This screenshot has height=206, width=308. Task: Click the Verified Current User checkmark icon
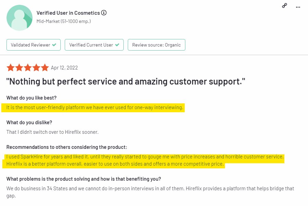coord(117,45)
